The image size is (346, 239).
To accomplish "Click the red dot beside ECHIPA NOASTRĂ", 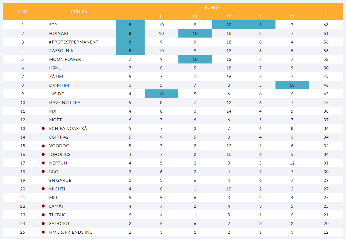I will coord(43,128).
